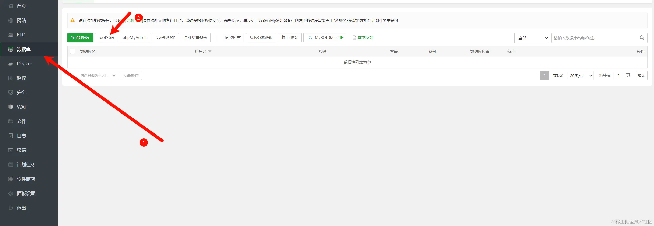Open 首页 in the sidebar menu

[x=22, y=6]
